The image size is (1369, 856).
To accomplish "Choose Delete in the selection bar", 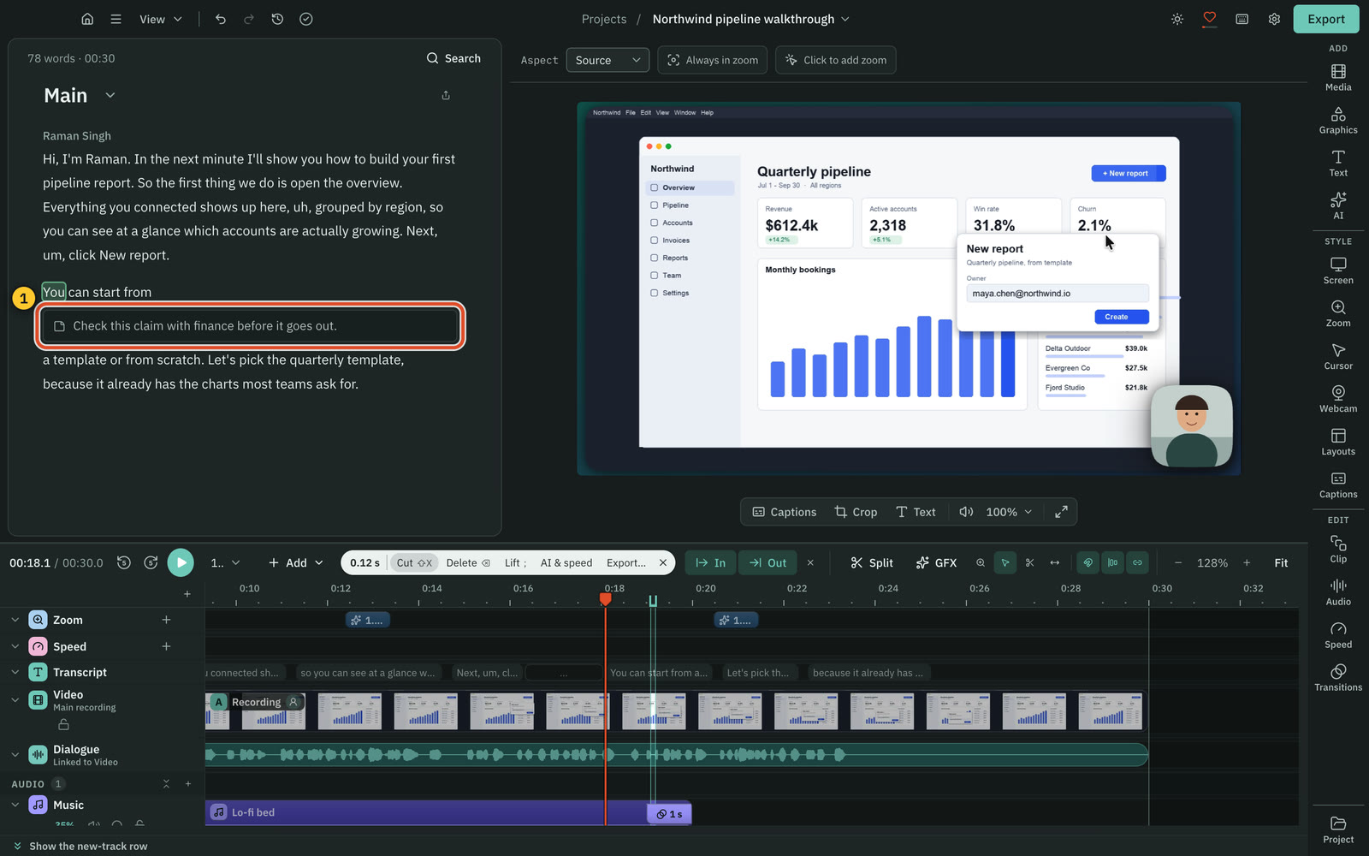I will pyautogui.click(x=468, y=562).
